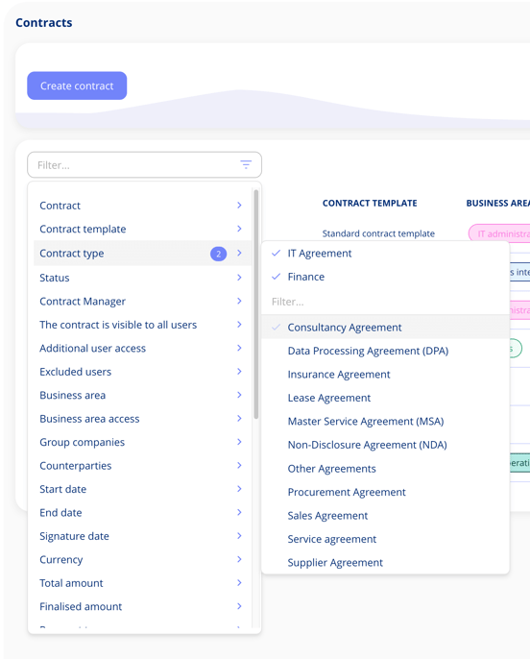Click the chevron arrow beside Currency
Image resolution: width=530 pixels, height=659 pixels.
(239, 559)
